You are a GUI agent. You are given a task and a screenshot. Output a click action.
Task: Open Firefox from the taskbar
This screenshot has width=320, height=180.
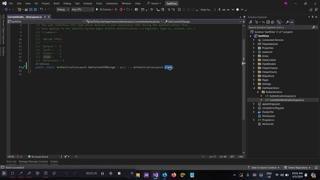(173, 175)
